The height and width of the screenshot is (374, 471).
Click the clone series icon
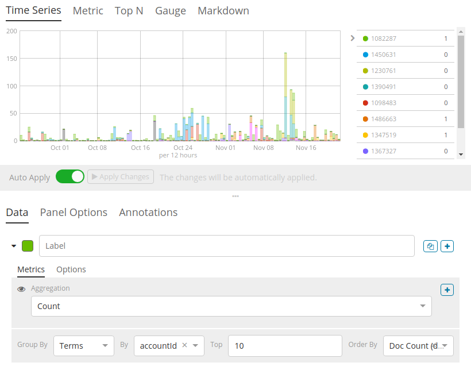pyautogui.click(x=430, y=246)
